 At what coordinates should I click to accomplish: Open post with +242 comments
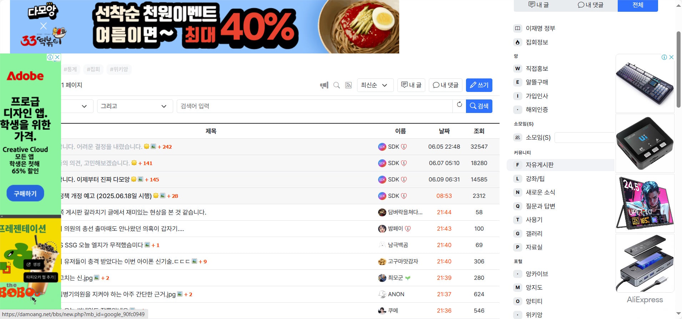(x=102, y=146)
